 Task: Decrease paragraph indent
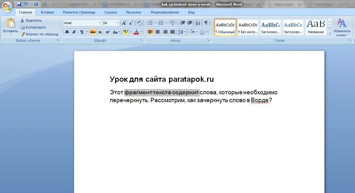pyautogui.click(x=183, y=23)
